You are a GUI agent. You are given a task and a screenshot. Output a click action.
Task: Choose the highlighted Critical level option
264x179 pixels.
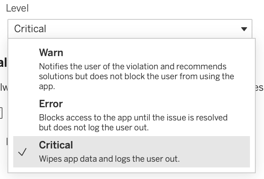132,152
